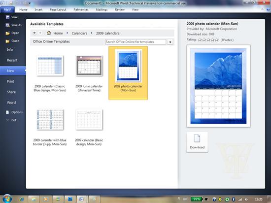Screen dimensions: 271x203
Task: Click the search go arrow button
Action: (x=170, y=42)
